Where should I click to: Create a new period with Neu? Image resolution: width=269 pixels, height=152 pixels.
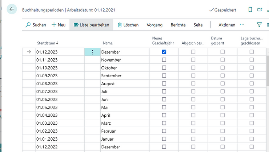point(59,25)
